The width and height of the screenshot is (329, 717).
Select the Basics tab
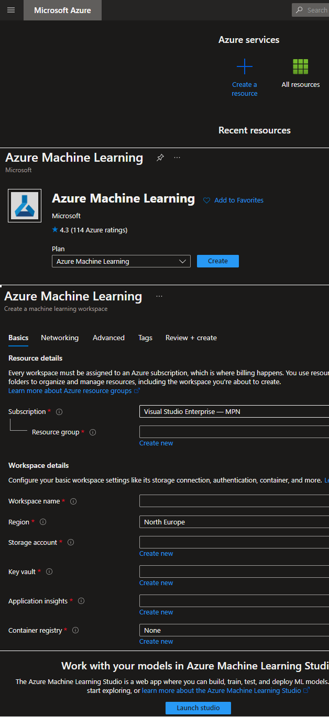[18, 338]
